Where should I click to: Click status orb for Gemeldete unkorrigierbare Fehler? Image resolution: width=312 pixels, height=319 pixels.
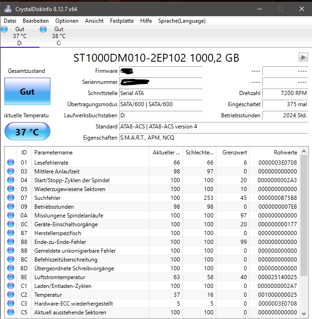[11, 250]
